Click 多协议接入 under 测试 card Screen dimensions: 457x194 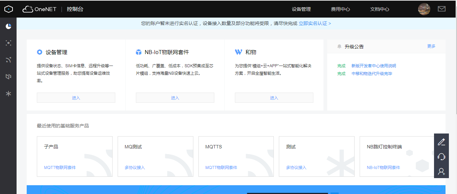(x=296, y=168)
